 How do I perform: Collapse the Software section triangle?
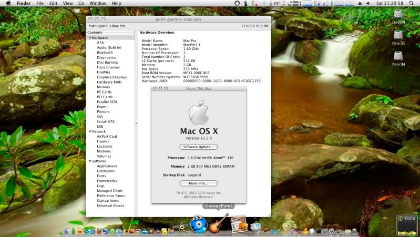point(90,161)
